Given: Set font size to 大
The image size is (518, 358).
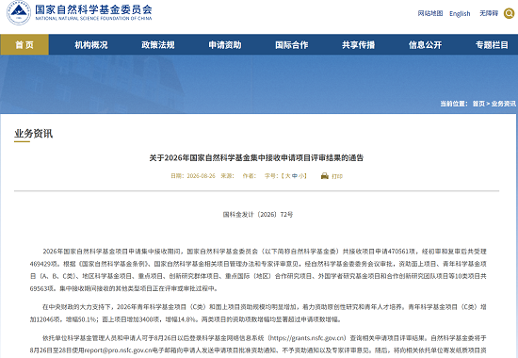Looking at the screenshot, I should pos(287,176).
